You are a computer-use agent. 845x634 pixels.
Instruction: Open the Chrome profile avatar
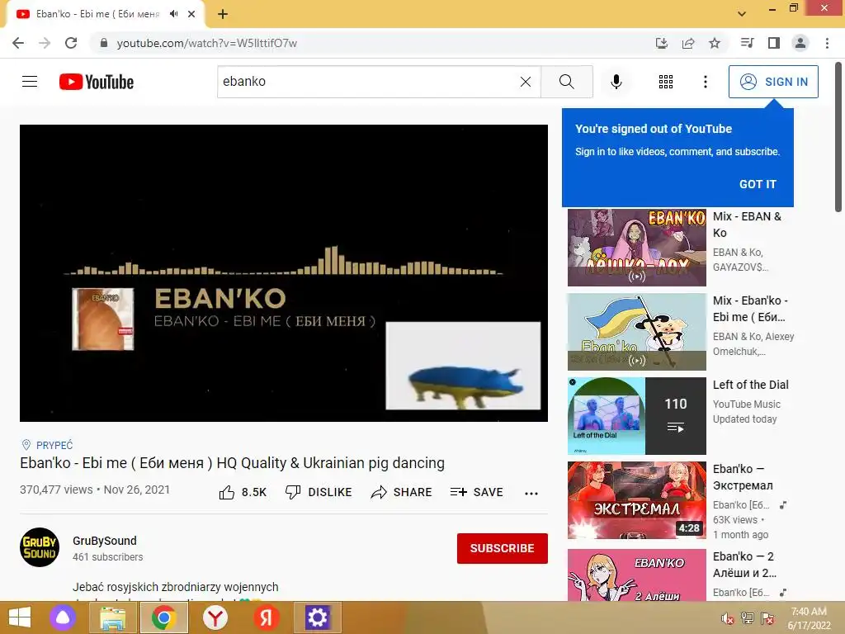click(x=800, y=43)
